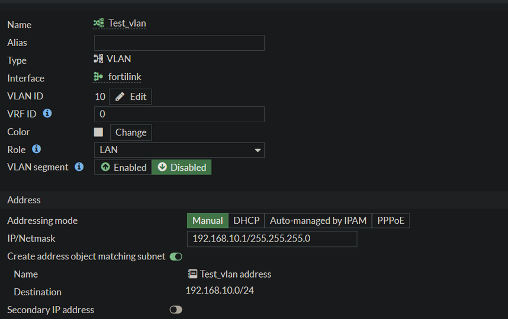Turn on Secondary IP address switch
The height and width of the screenshot is (319, 508).
pos(176,310)
